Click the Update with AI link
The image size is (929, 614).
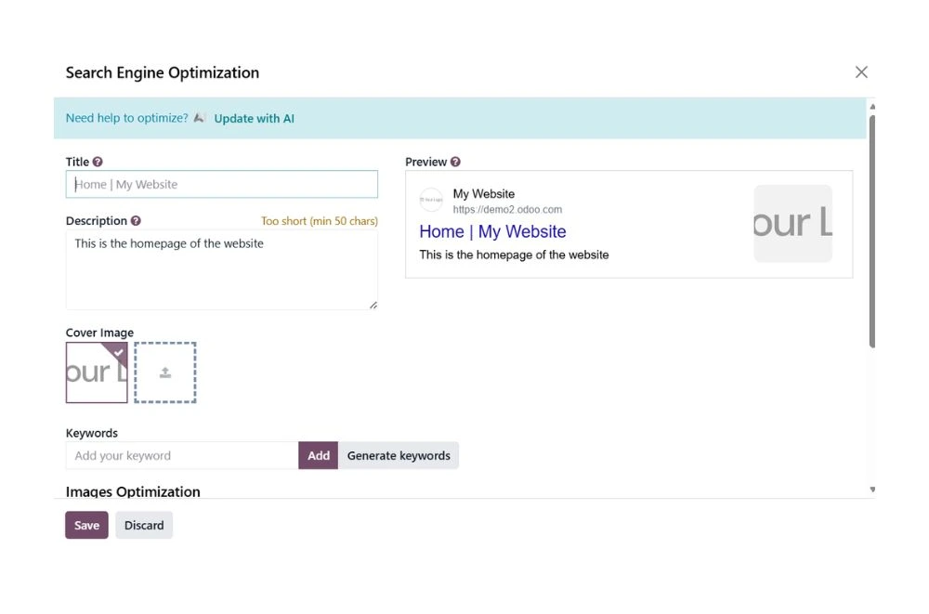coord(254,119)
